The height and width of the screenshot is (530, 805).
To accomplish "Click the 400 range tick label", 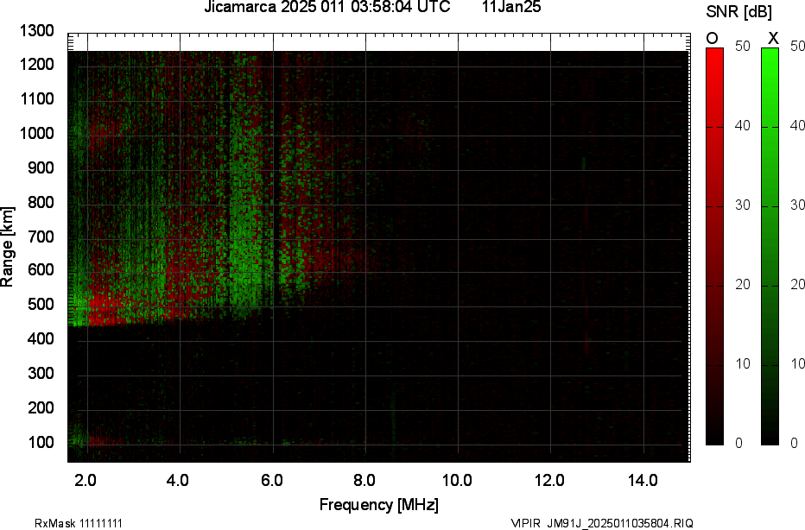I will click(41, 338).
